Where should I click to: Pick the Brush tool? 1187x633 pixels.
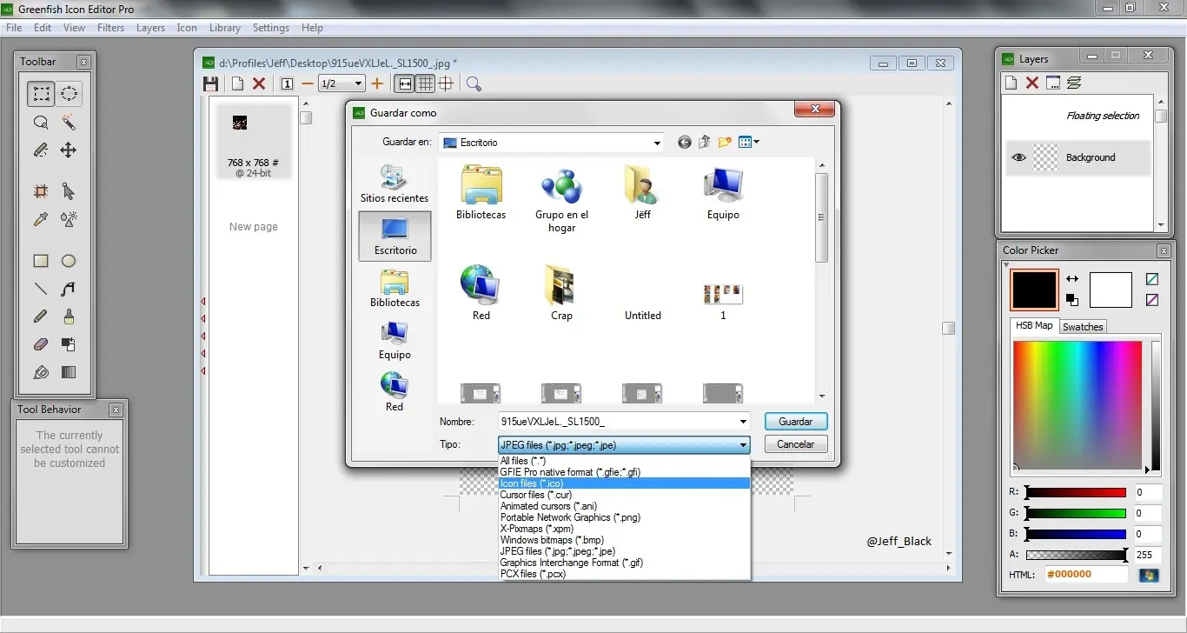tap(69, 316)
